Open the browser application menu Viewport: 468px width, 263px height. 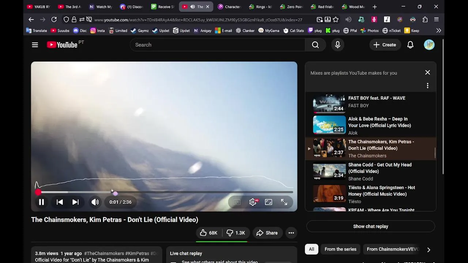(436, 19)
